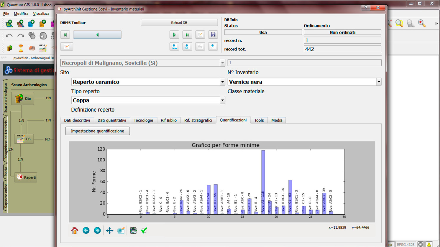Go to previous record with wide arrow button

(97, 34)
